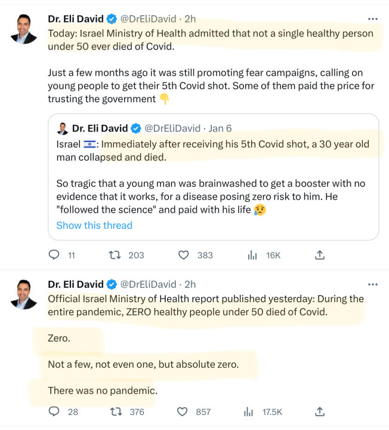Click the first tweet's profile avatar
Viewport: 389px width, 430px height.
(24, 28)
